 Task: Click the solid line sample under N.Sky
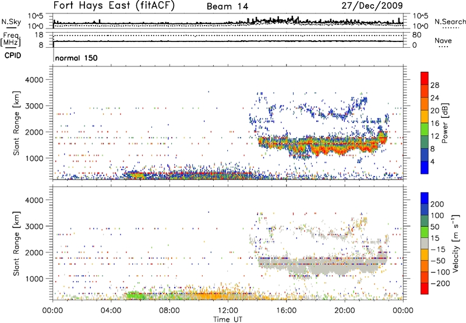click(11, 27)
